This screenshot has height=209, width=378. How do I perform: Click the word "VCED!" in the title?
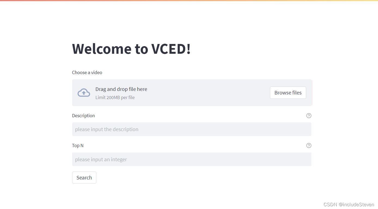(x=171, y=49)
